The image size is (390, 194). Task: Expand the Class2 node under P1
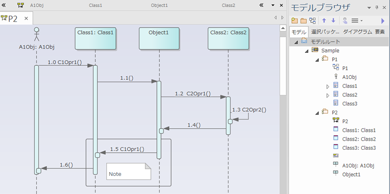coord(328,95)
